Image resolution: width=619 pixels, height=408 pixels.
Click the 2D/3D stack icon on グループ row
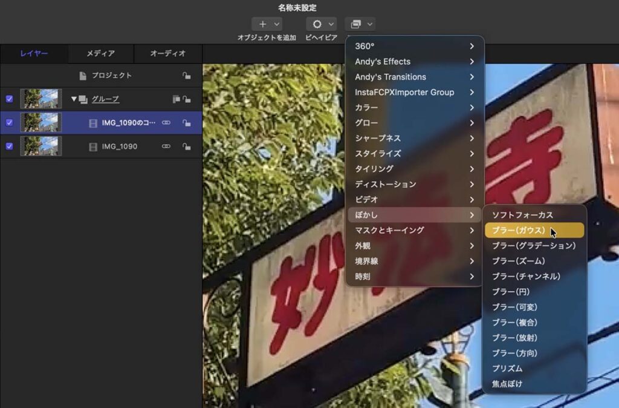[x=176, y=99]
